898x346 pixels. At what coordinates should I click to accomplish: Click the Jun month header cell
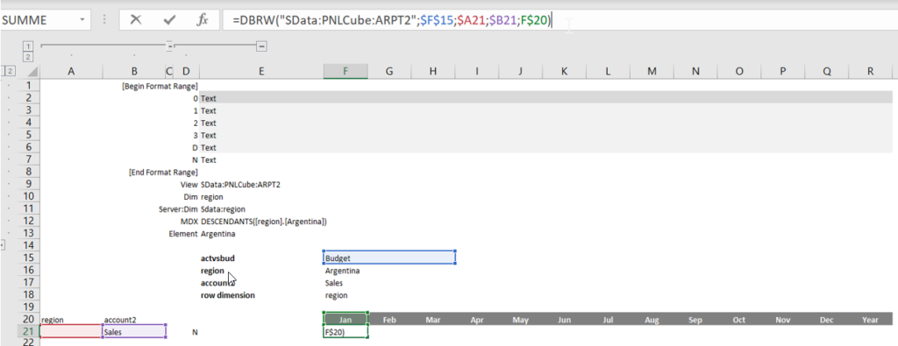564,320
